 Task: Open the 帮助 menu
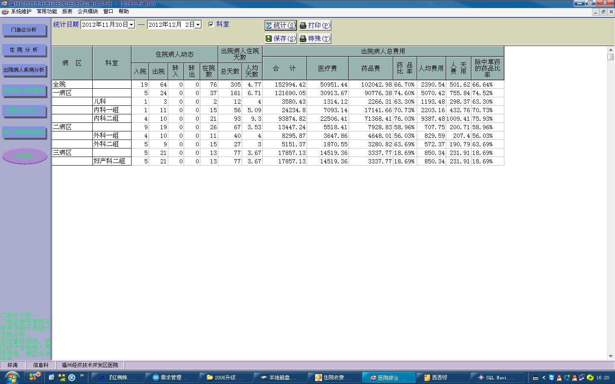pyautogui.click(x=124, y=12)
